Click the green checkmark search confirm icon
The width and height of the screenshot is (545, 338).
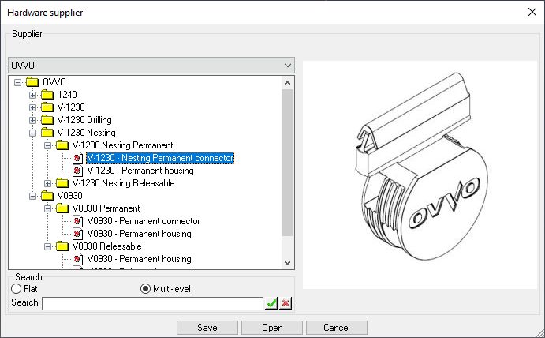click(x=272, y=303)
